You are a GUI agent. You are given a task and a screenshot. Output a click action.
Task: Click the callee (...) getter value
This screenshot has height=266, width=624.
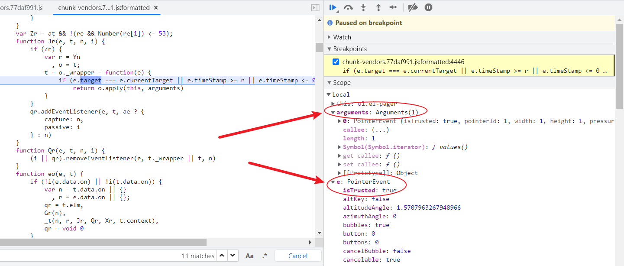click(380, 130)
